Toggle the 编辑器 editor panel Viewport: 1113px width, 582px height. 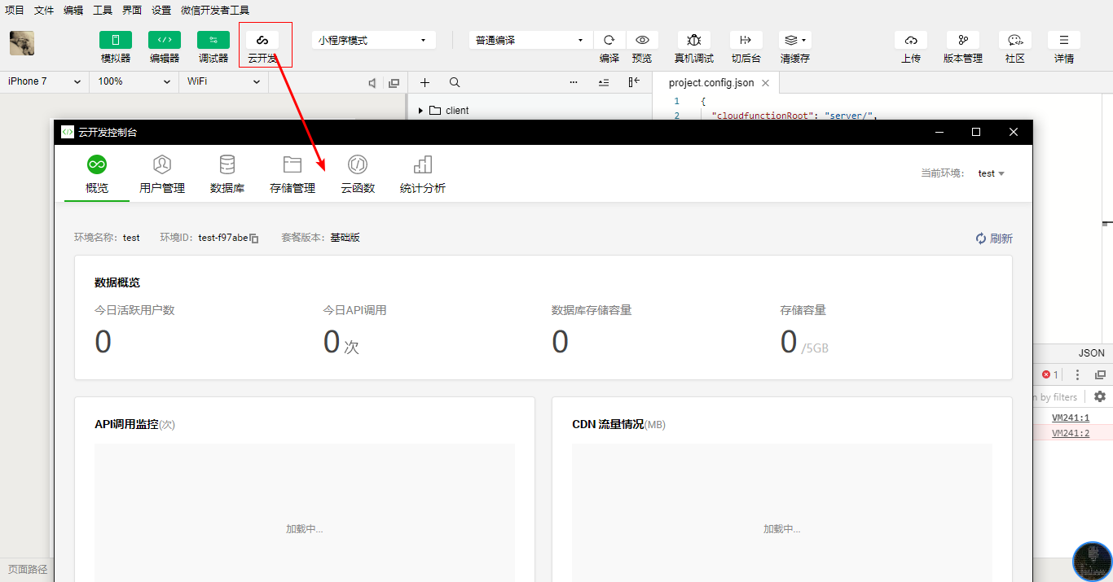(165, 41)
